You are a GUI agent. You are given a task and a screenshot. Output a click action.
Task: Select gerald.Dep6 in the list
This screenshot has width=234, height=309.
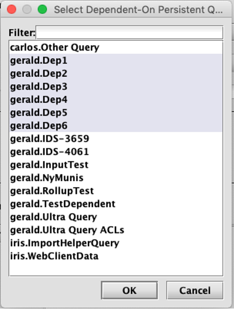coord(116,125)
